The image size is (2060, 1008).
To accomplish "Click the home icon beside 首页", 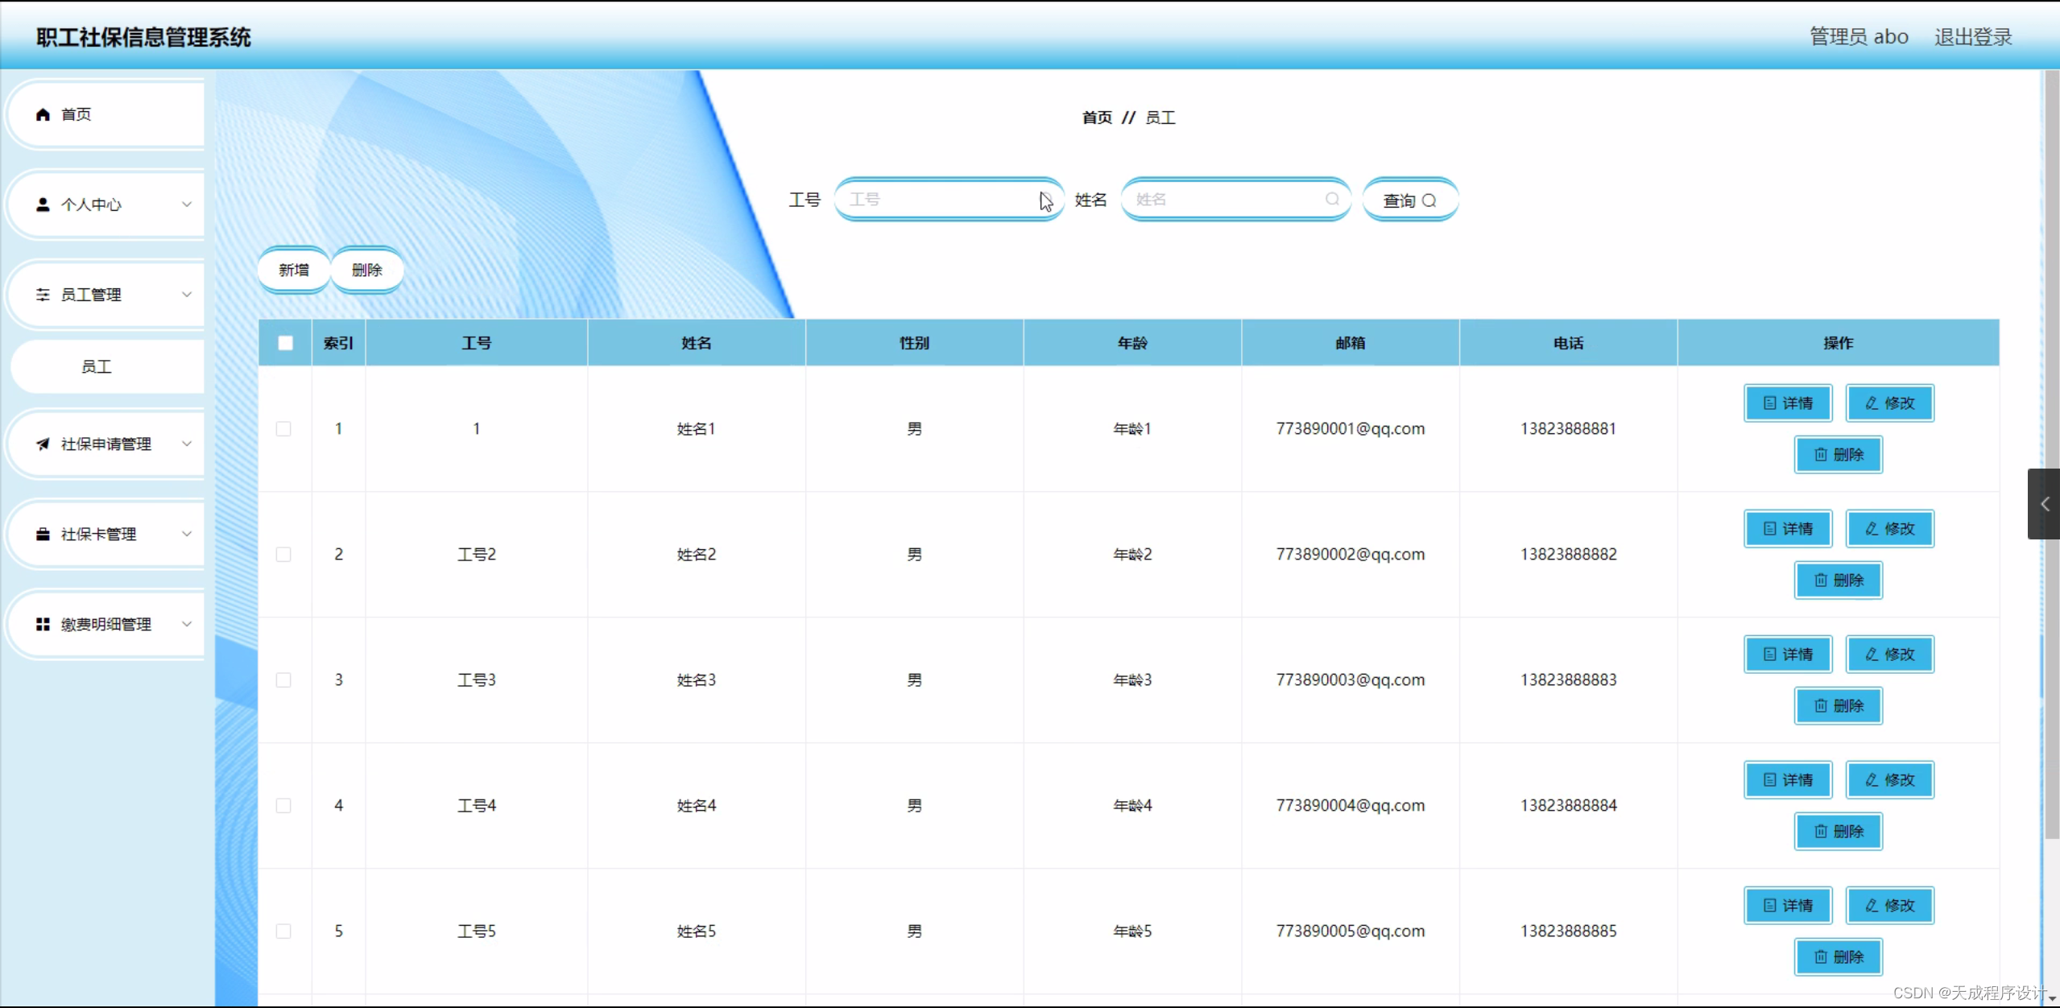I will click(43, 114).
